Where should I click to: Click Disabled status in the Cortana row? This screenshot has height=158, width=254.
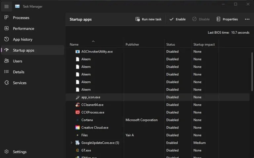[172, 120]
